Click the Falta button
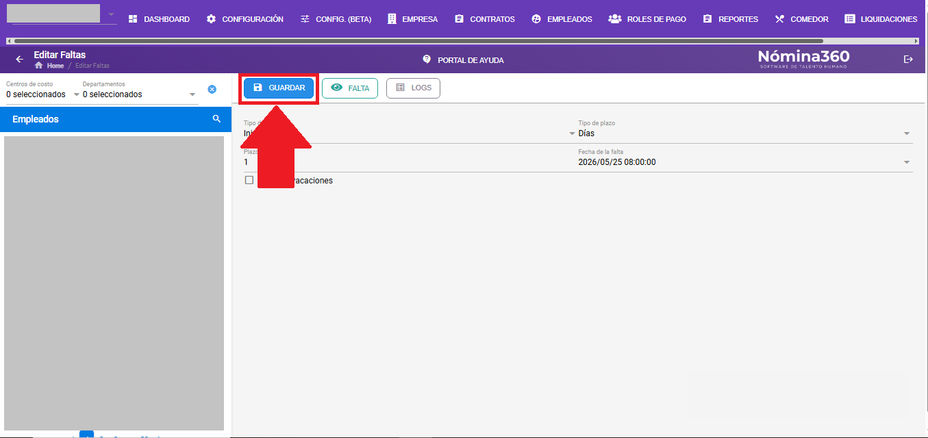Viewport: 928px width, 438px height. [350, 88]
